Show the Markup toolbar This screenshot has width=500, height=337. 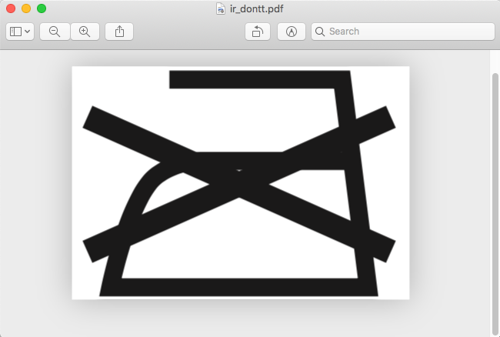pyautogui.click(x=292, y=32)
